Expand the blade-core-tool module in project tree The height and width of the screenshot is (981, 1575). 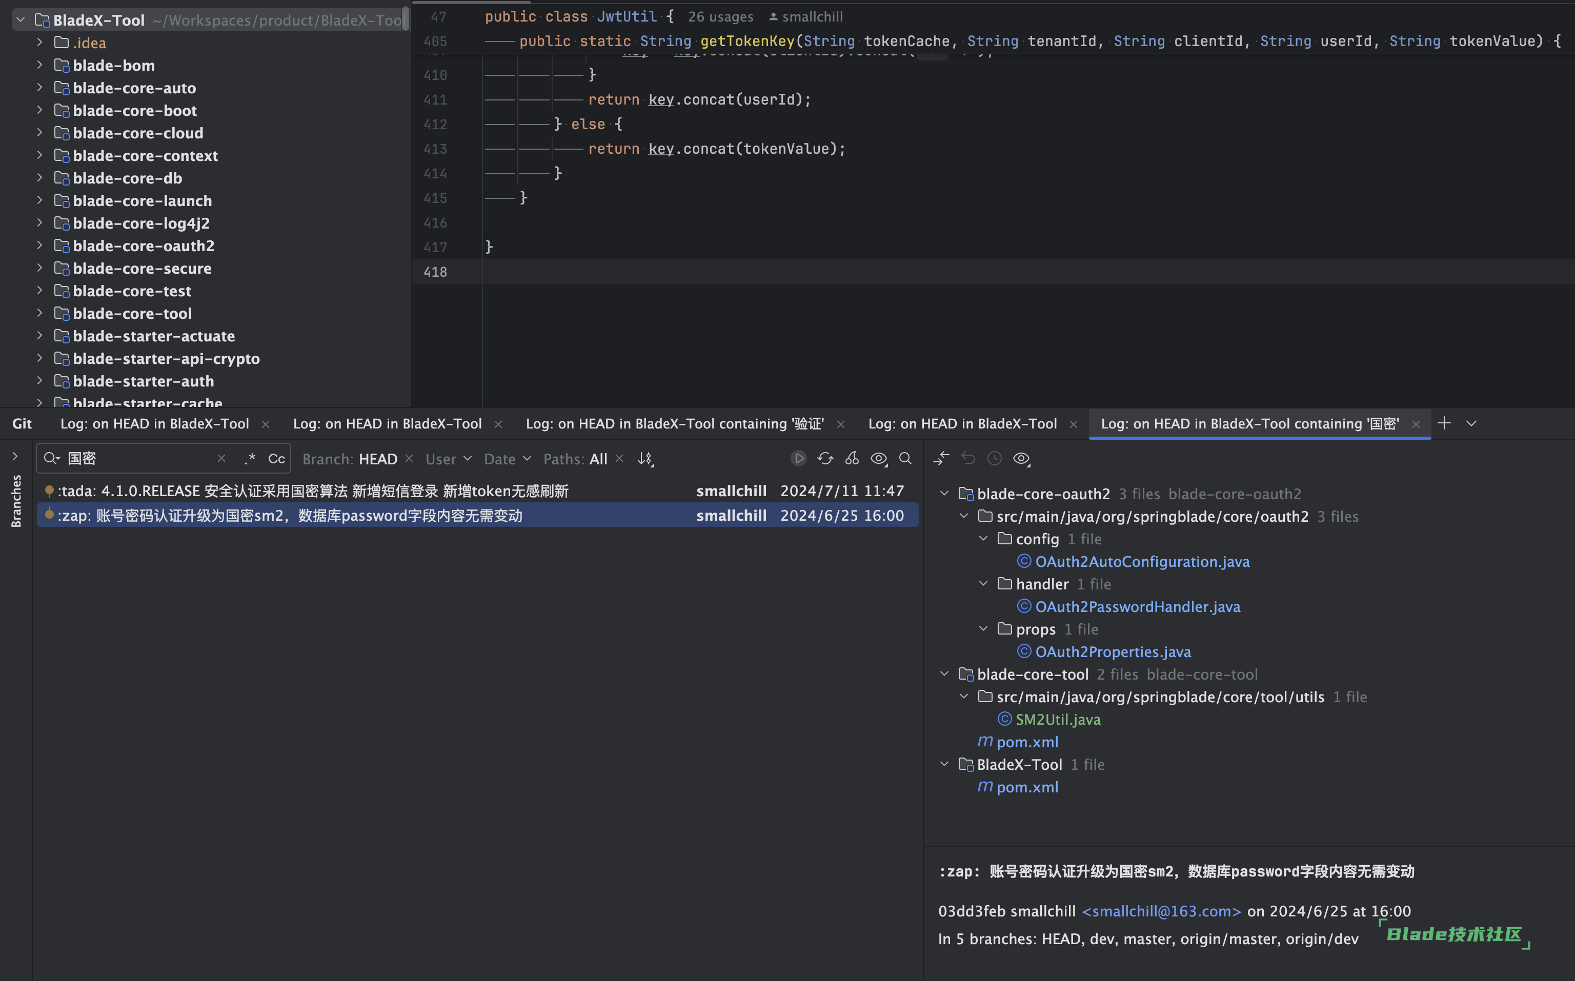click(x=39, y=313)
